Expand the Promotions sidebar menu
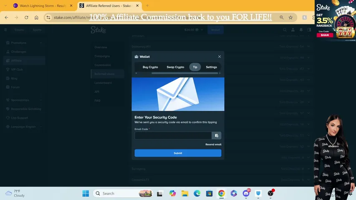Viewport: 356px width, 200px height. [x=24, y=43]
